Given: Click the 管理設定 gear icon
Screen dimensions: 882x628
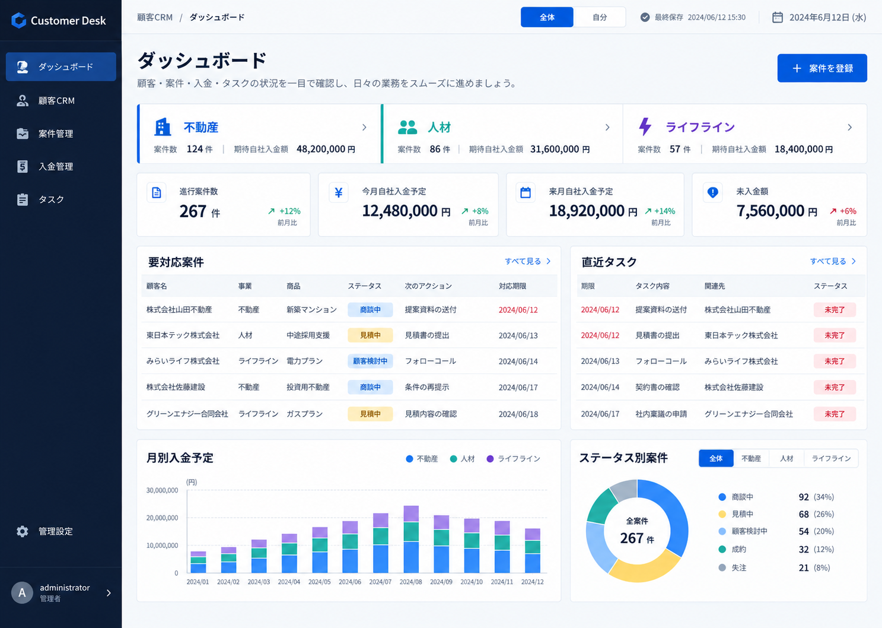Looking at the screenshot, I should (x=23, y=531).
